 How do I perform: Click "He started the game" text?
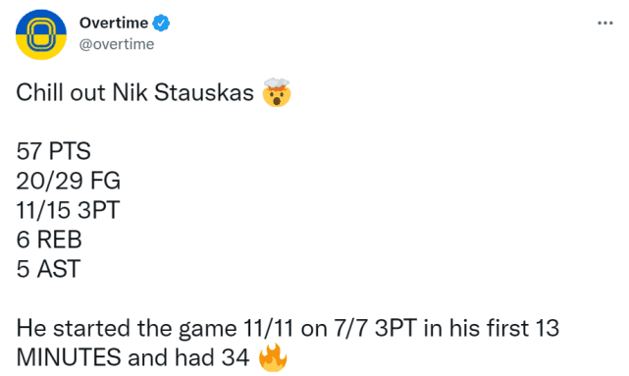pyautogui.click(x=127, y=328)
